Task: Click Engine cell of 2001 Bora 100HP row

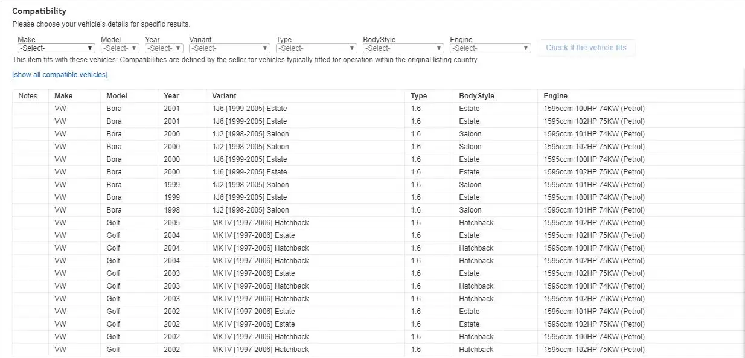Action: (641, 109)
